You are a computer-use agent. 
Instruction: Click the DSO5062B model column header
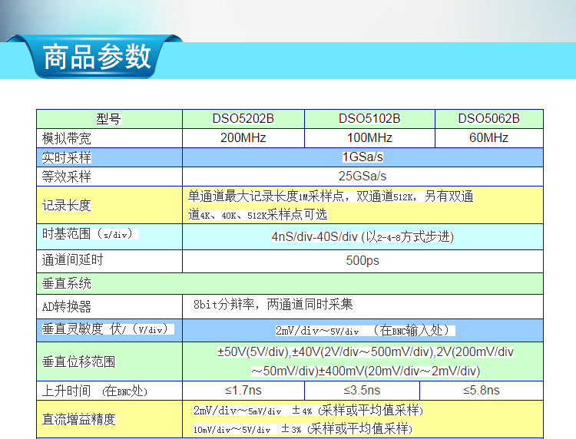(x=488, y=119)
